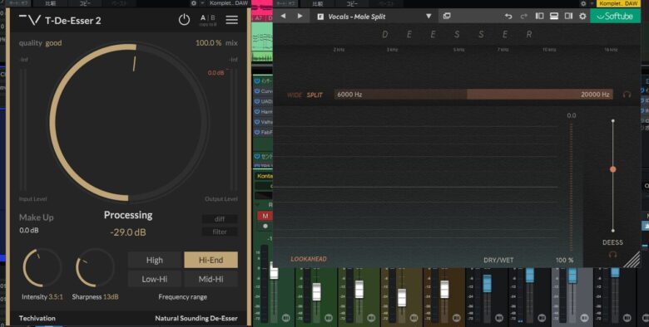The height and width of the screenshot is (327, 649).
Task: Open quality setting showing good
Action: pos(53,43)
